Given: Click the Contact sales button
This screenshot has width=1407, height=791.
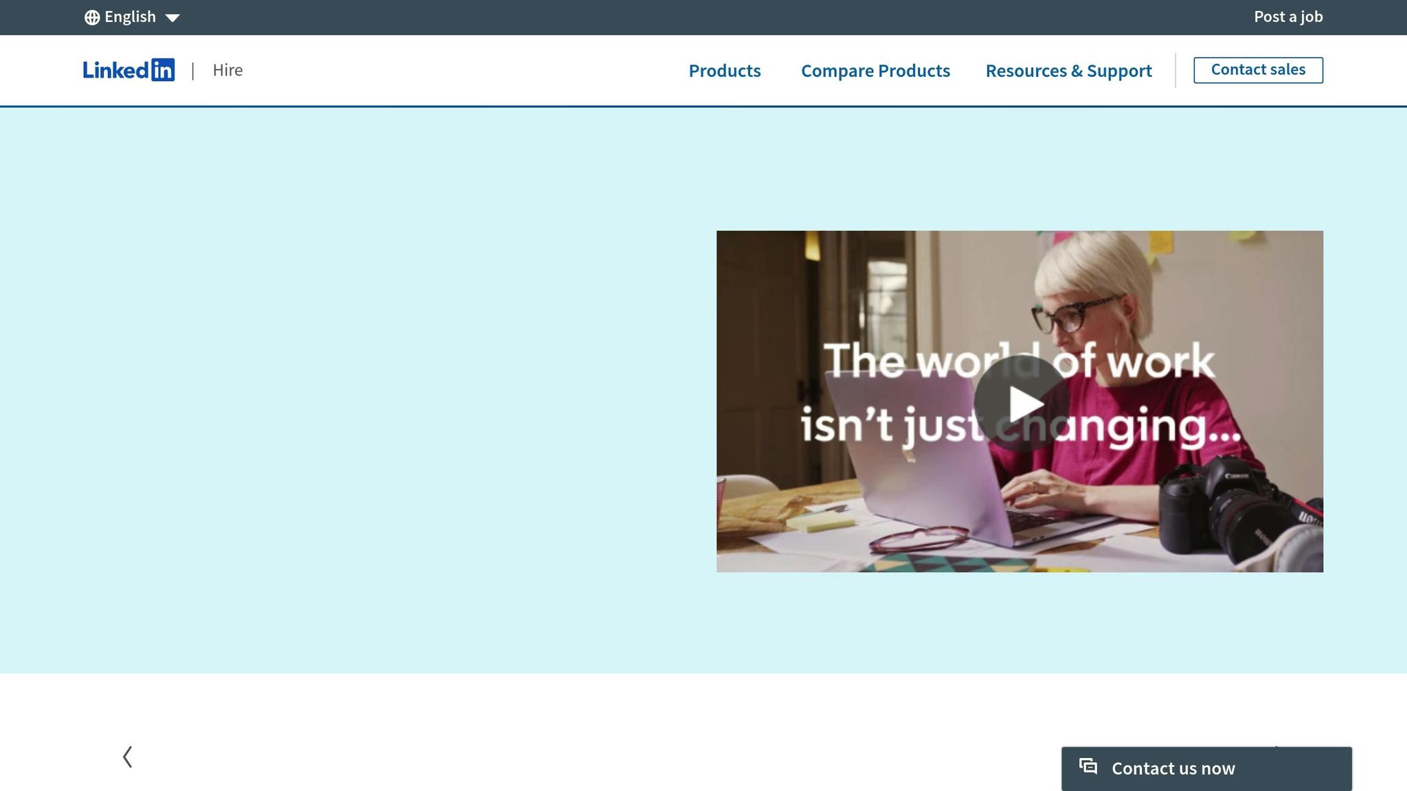Looking at the screenshot, I should click(x=1258, y=70).
